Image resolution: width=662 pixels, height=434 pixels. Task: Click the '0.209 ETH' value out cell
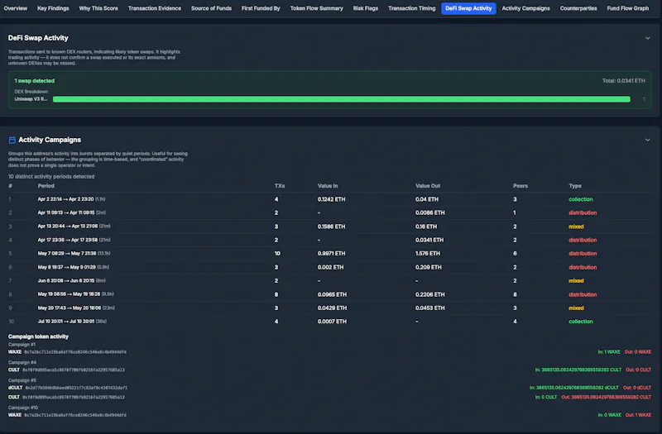[429, 267]
